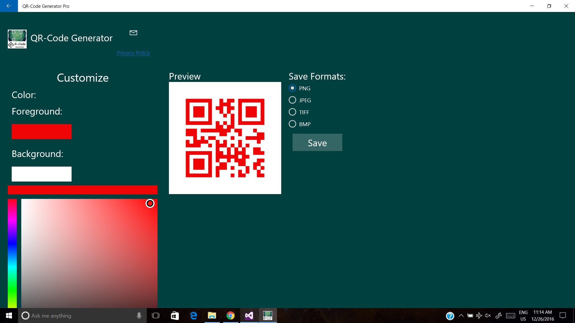Click the red Foreground color swatch

click(x=42, y=132)
